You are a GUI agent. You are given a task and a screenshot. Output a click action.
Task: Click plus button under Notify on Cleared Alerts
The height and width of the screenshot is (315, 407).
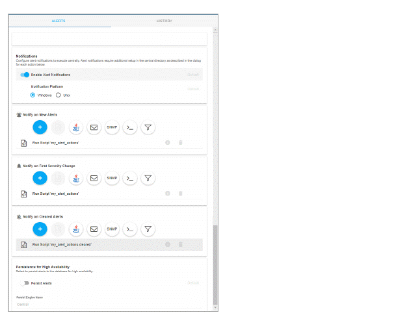point(40,229)
